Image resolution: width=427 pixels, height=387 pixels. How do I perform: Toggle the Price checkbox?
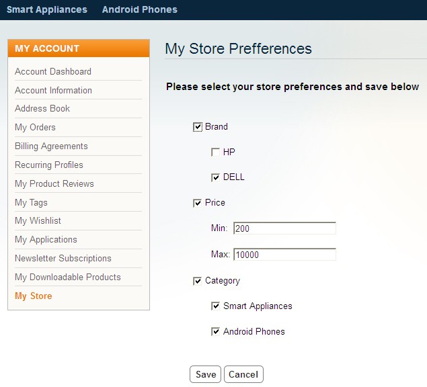(198, 203)
